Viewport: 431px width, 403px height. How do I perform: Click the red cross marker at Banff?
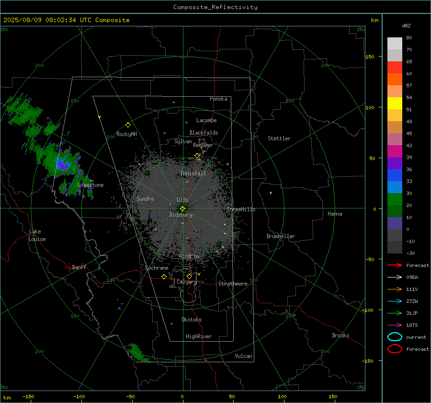pos(68,267)
